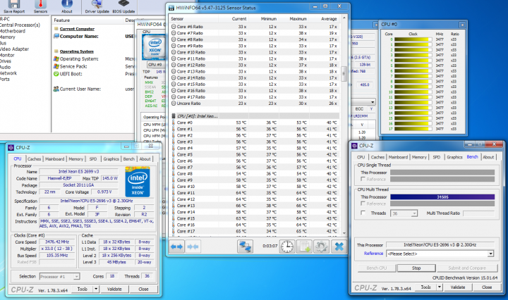
Task: Open sensor settings gear icon
Action: pos(322,246)
